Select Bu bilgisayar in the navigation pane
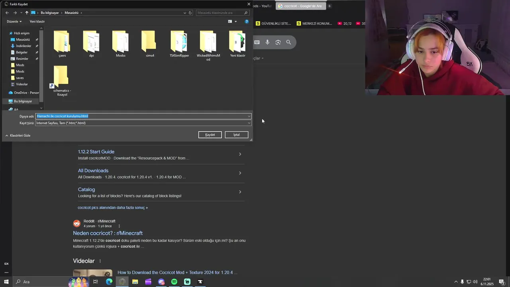510x287 pixels. click(23, 101)
